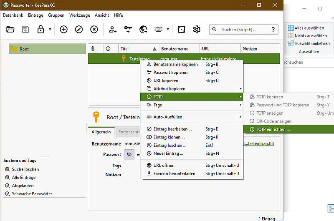Click the open database folder icon
Screen dimensions: 334x221
(x=10, y=29)
